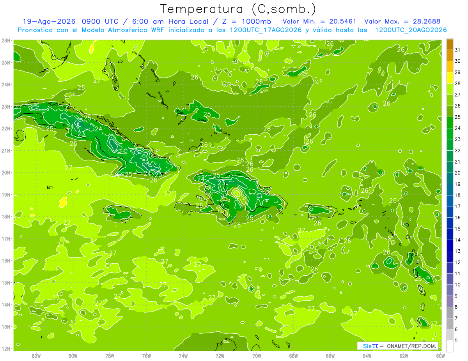Image resolution: width=468 pixels, height=361 pixels.
Task: Click latitude axis label '22N'
Action: (6, 129)
